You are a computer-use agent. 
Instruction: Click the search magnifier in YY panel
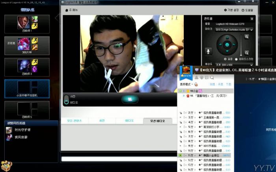click(x=212, y=78)
